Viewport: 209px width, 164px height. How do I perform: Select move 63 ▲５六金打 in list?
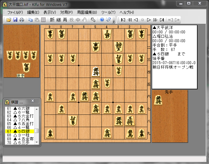(20, 116)
